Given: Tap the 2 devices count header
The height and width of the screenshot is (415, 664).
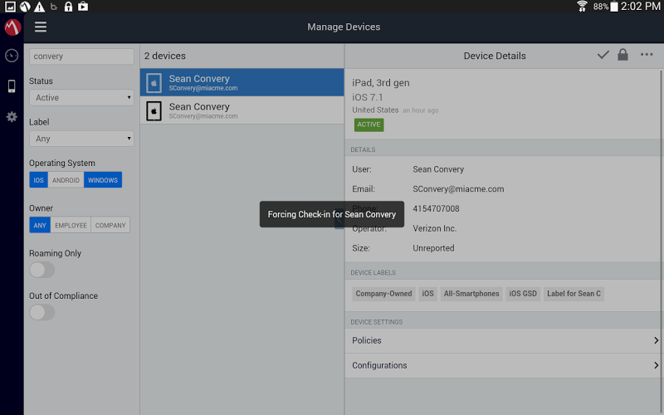Looking at the screenshot, I should [164, 56].
